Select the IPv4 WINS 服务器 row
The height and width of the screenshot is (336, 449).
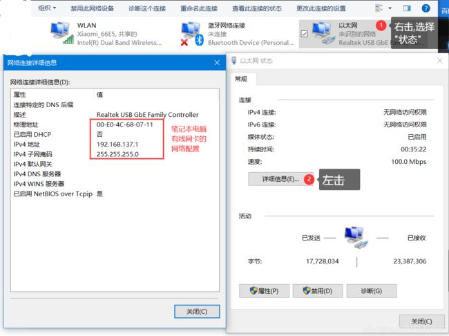[x=115, y=184]
